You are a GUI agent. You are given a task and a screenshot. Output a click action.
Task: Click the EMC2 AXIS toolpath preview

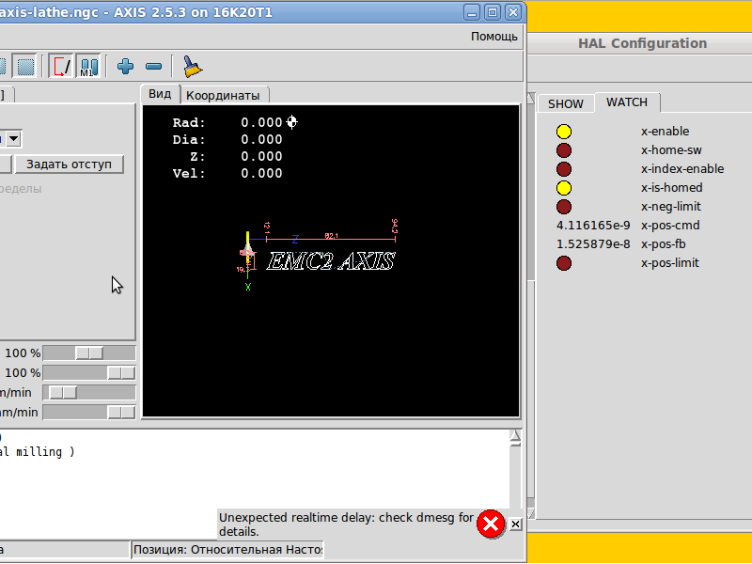point(331,261)
